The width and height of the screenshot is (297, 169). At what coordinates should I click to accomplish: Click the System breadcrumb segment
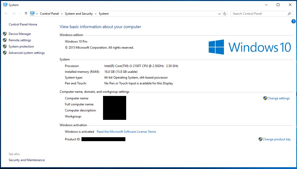pyautogui.click(x=104, y=14)
